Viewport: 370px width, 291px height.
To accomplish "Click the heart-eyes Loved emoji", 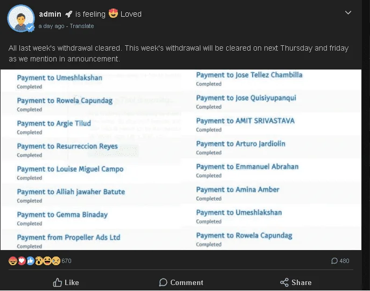I will point(113,13).
